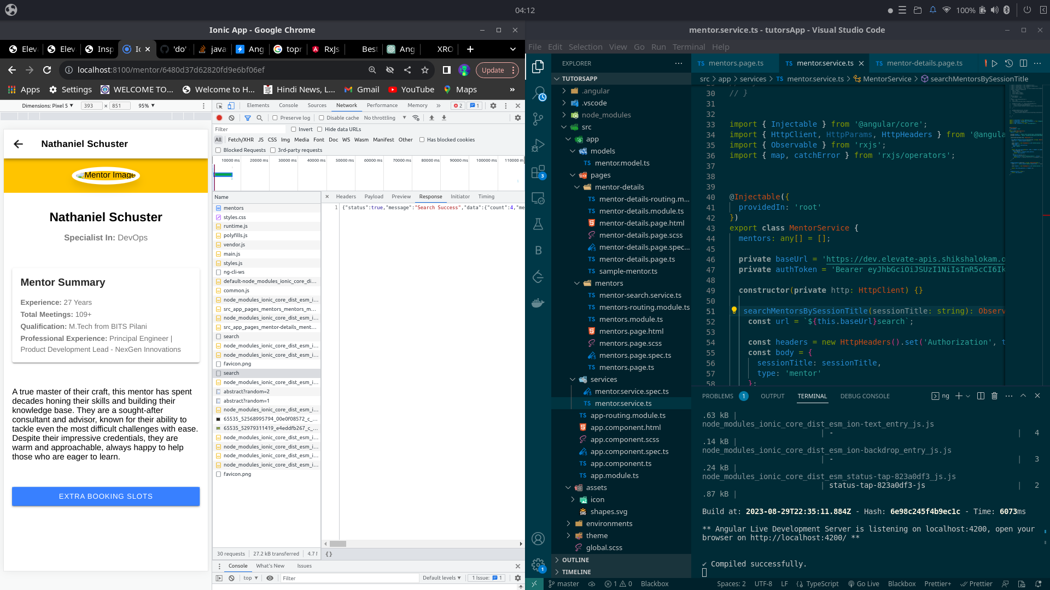Enable the Preserve log checkbox

(x=275, y=118)
